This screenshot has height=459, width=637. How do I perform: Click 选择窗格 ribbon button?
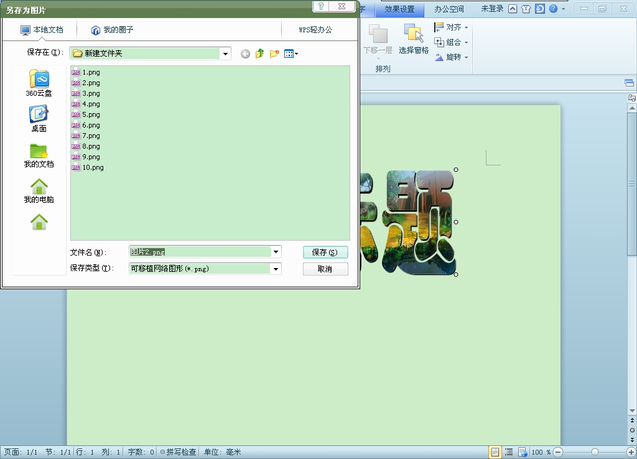point(414,39)
